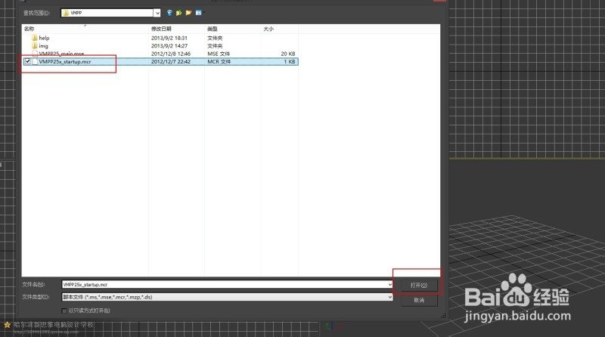The width and height of the screenshot is (605, 337).
Task: Select the help folder name
Action: 44,38
